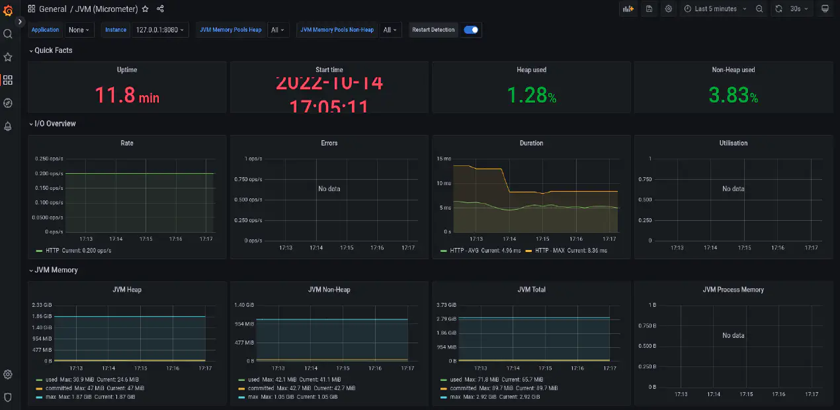This screenshot has height=410, width=840.
Task: Click the Share dashboard icon
Action: point(159,9)
